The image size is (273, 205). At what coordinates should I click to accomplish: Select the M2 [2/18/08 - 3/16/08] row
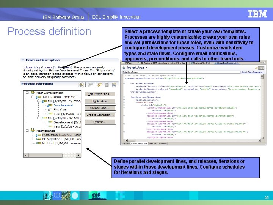pyautogui.click(x=64, y=118)
